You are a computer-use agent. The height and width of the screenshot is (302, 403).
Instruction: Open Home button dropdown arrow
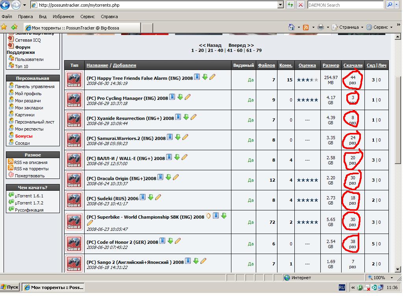coord(299,27)
